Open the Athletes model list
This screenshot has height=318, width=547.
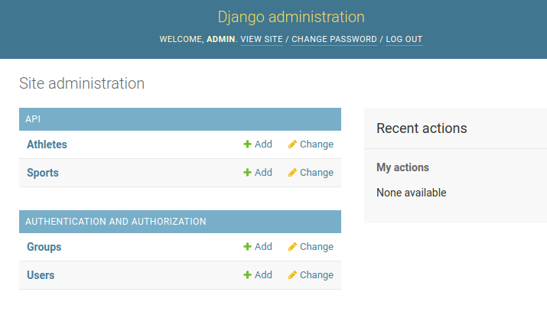coord(47,144)
